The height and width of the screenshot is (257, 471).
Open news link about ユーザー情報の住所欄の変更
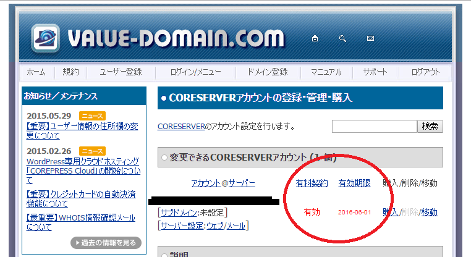(x=82, y=131)
